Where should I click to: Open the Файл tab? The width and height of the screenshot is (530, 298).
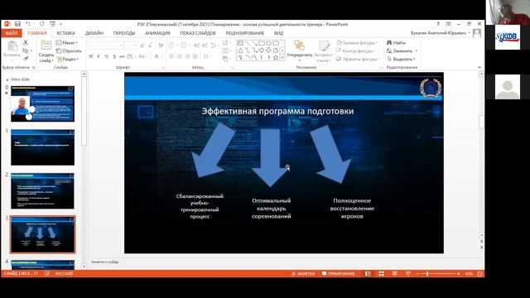(x=12, y=33)
